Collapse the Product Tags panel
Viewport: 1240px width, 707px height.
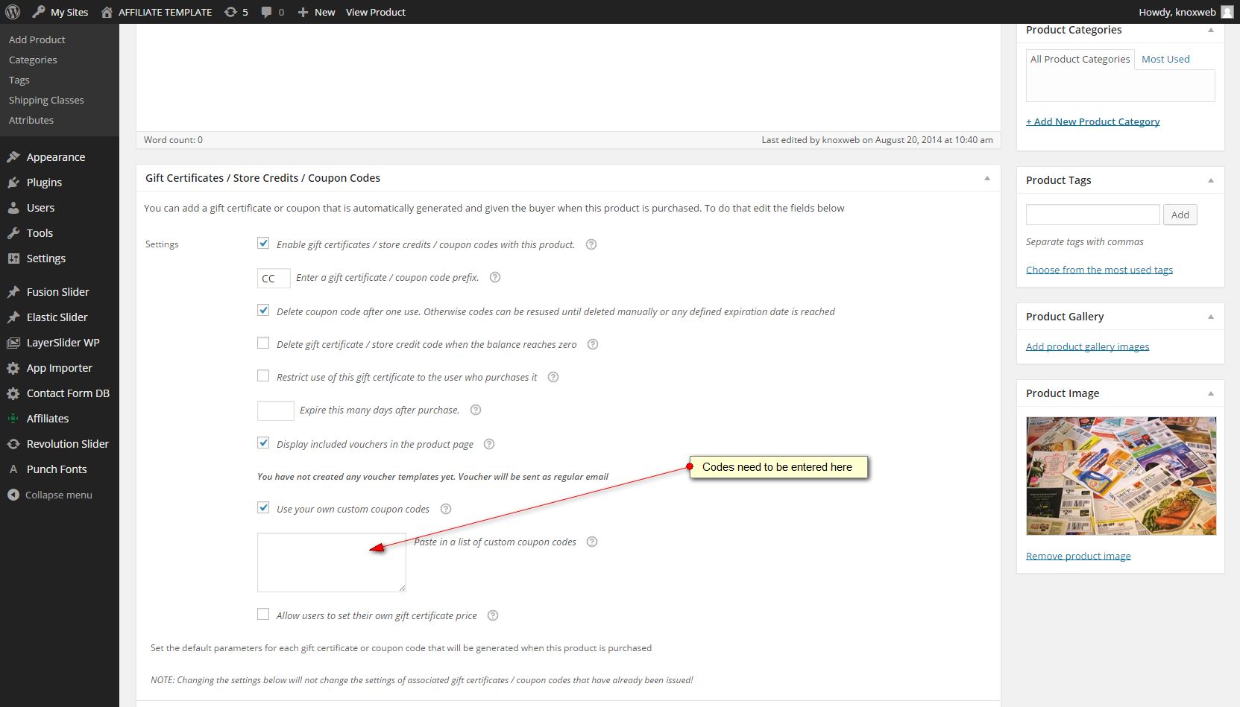(x=1210, y=180)
